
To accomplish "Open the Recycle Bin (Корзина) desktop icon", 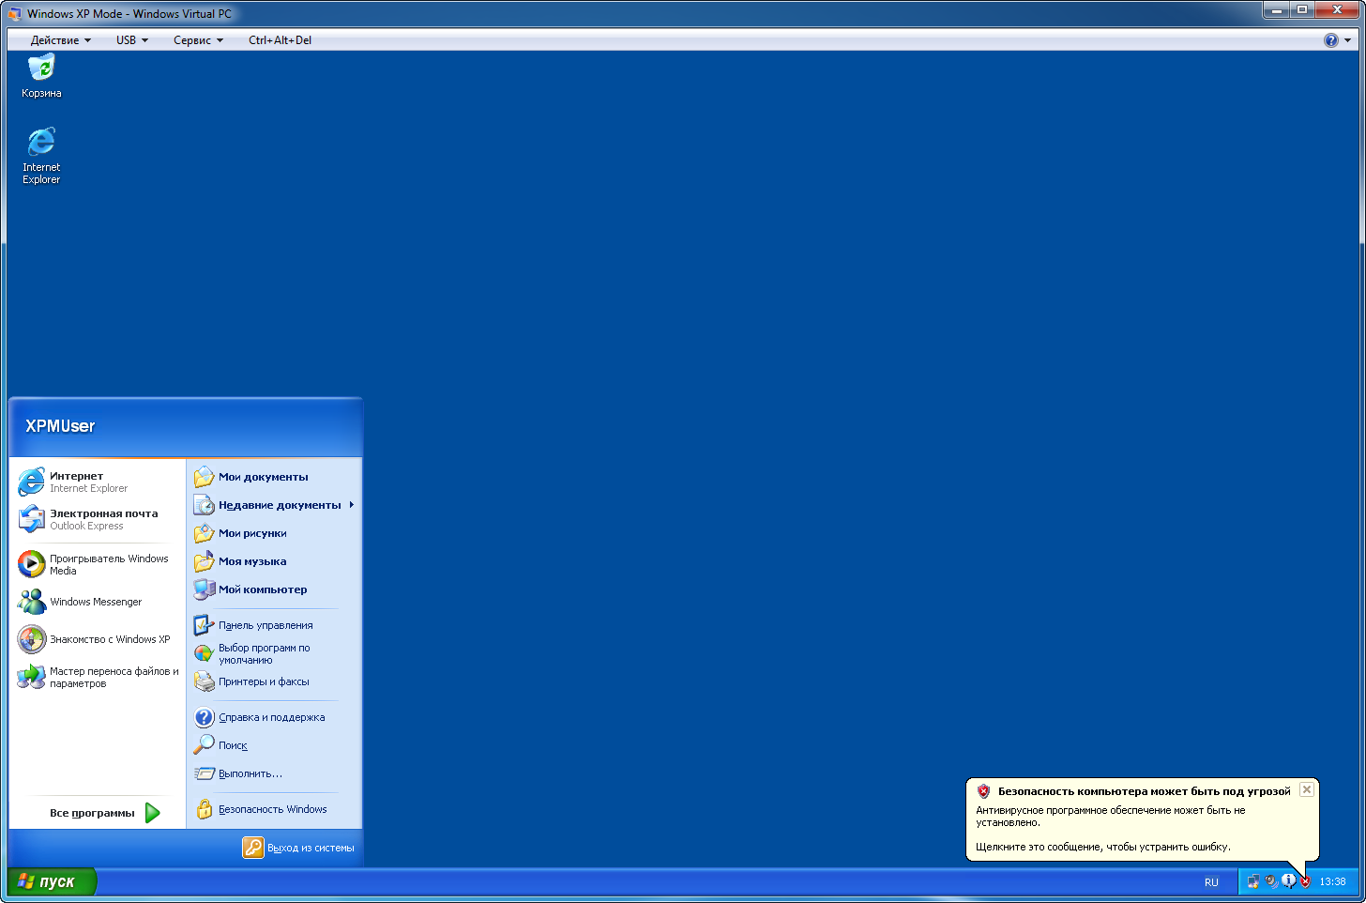I will [x=41, y=76].
